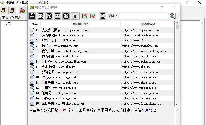Select site name 选书网 www.xuanshu.com
206x125 pixels.
pyautogui.click(x=60, y=46)
